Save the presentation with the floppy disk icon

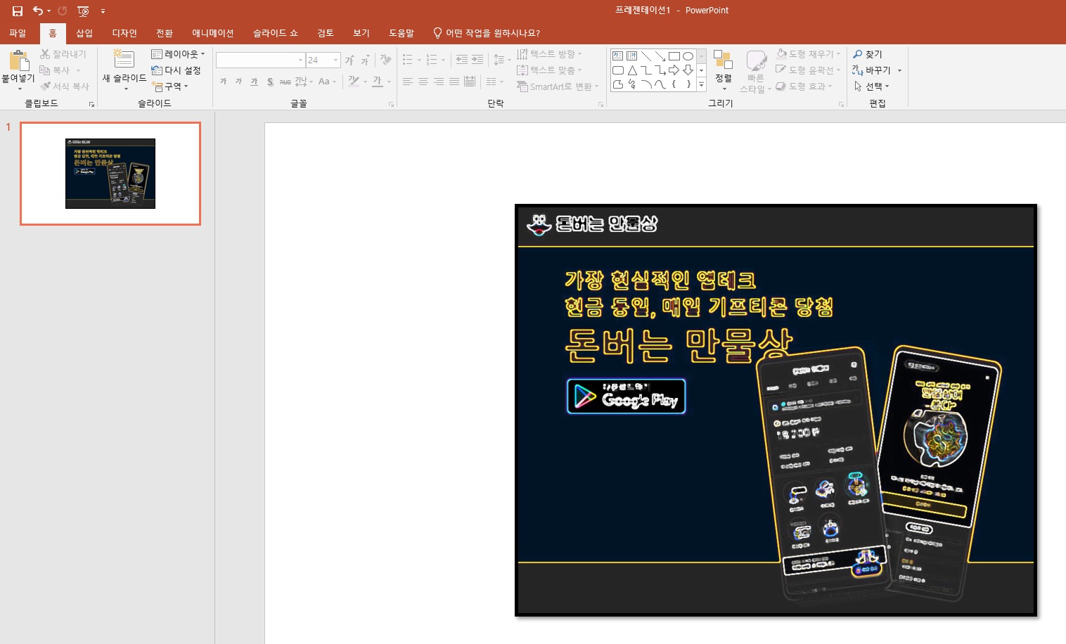pos(18,11)
